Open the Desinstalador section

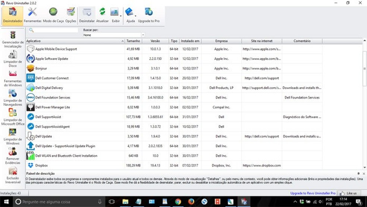coord(13,15)
